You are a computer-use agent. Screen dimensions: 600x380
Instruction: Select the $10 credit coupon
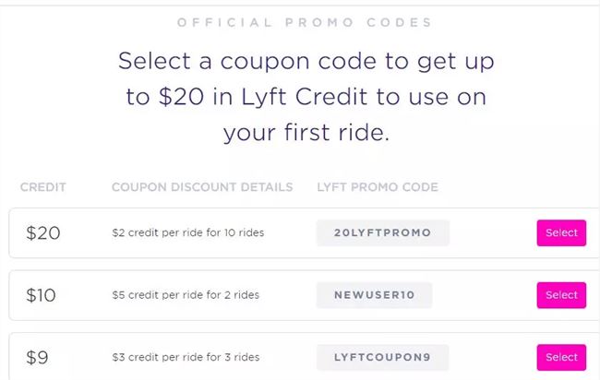[560, 295]
